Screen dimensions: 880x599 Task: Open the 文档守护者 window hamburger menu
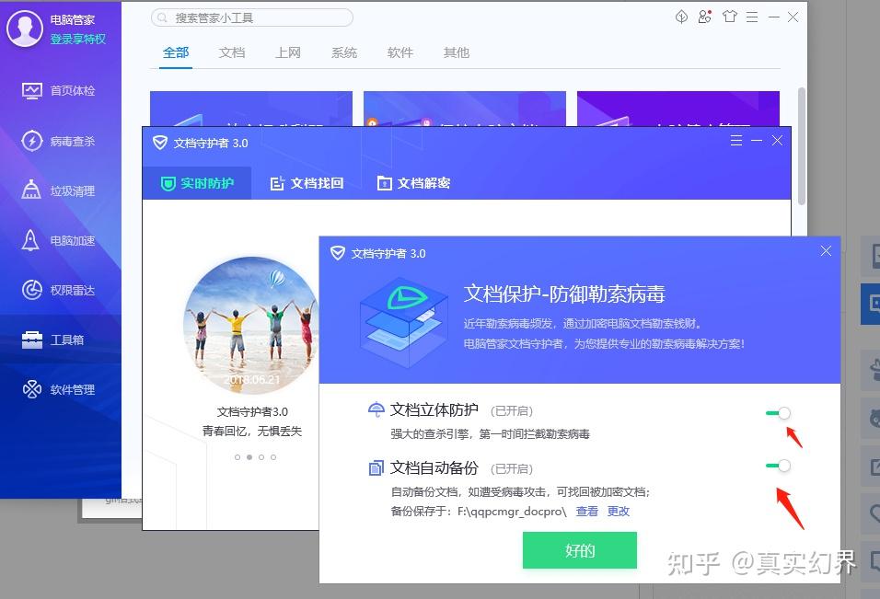[736, 140]
